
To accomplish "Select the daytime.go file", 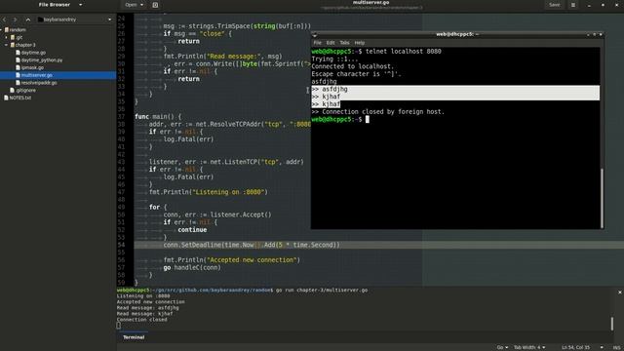I will [33, 53].
